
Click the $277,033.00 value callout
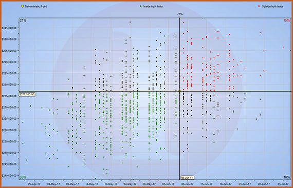coord(27,94)
